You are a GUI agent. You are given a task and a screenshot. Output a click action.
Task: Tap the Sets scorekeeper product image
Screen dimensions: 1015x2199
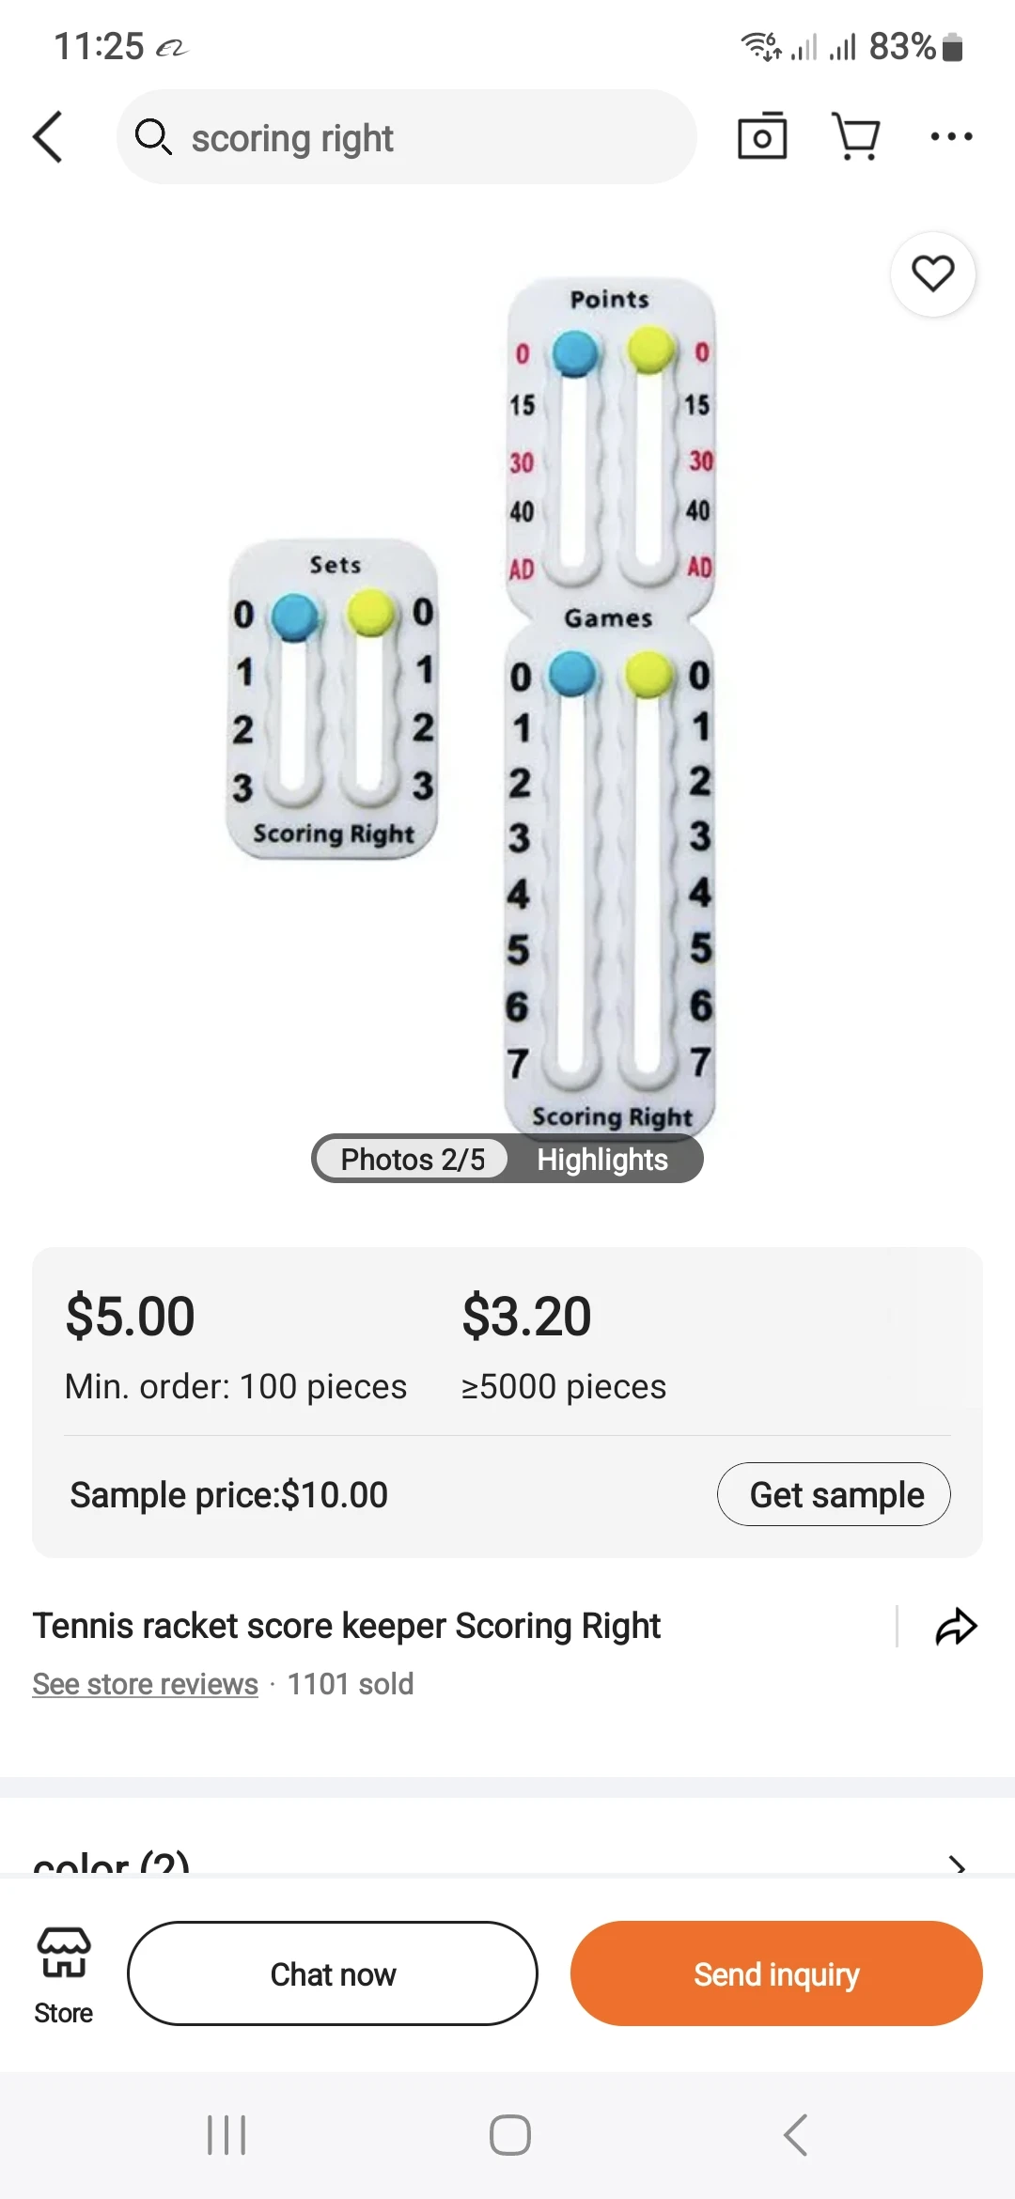334,699
